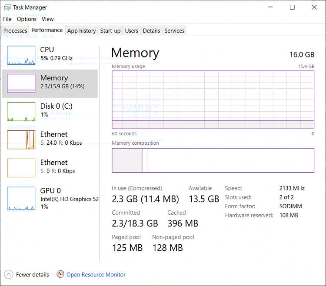Image resolution: width=326 pixels, height=286 pixels.
Task: Click the 15.9 GB graph maximum label
Action: (x=306, y=67)
